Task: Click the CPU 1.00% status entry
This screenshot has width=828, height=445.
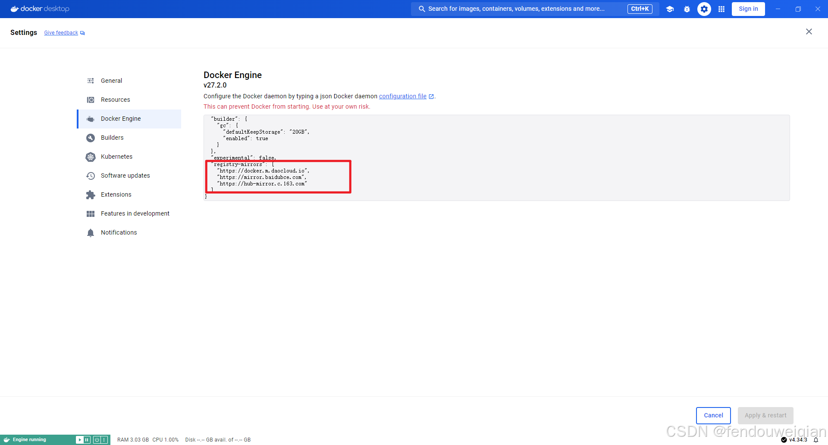Action: click(165, 440)
